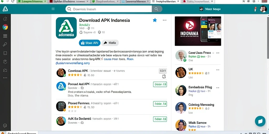Open the Chrome icon in the left sidebar
Image resolution: width=269 pixels, height=134 pixels.
pos(5,27)
